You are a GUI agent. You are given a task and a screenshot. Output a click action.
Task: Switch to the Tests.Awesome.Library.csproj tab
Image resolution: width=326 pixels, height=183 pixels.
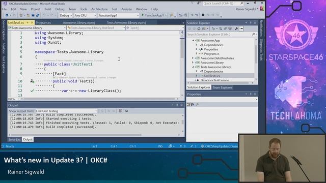(x=126, y=22)
